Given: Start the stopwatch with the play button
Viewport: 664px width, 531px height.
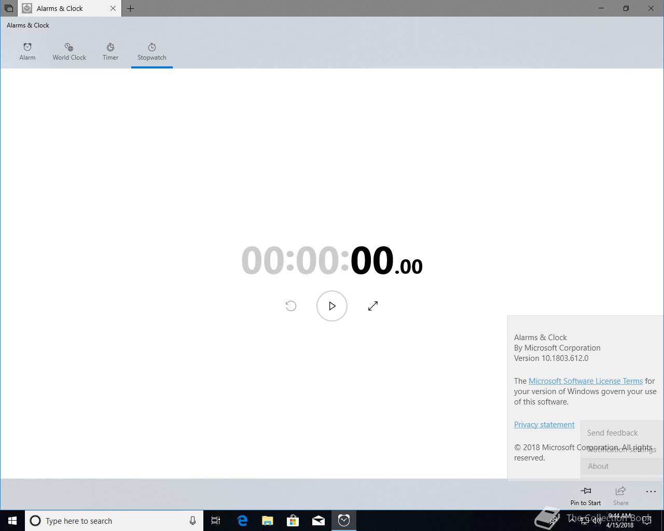Looking at the screenshot, I should coord(332,306).
